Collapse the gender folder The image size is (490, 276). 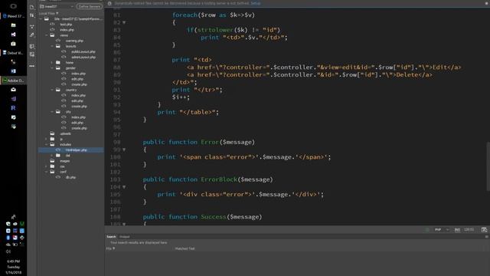click(x=52, y=68)
